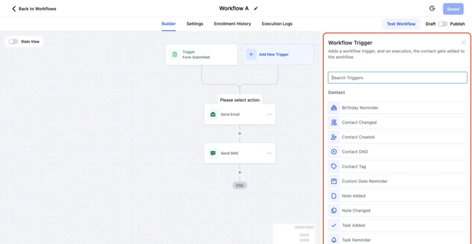Close the Workflow Trigger panel

(x=463, y=43)
